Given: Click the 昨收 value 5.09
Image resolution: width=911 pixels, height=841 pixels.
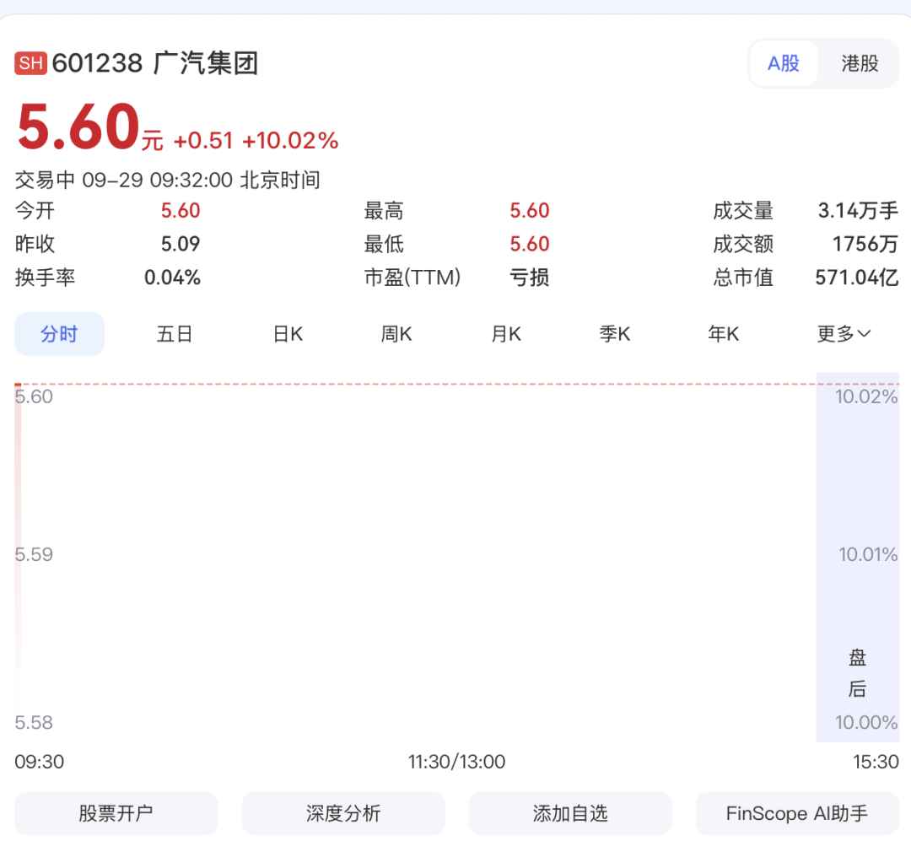Looking at the screenshot, I should click(181, 244).
